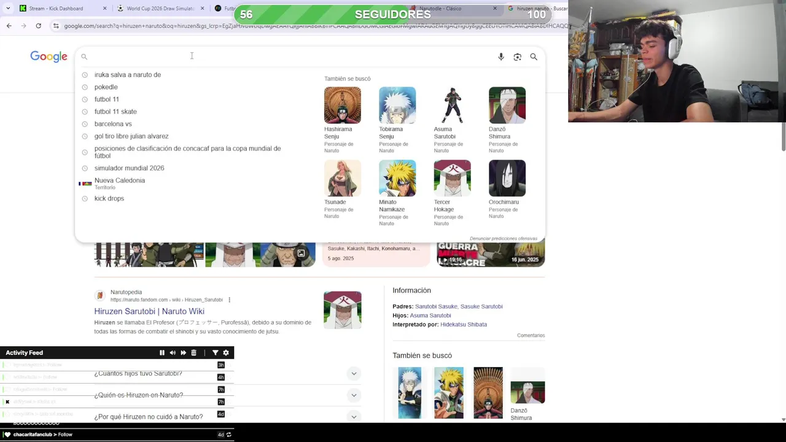This screenshot has width=786, height=442.
Task: Open Activity Feed settings gear
Action: tap(226, 353)
